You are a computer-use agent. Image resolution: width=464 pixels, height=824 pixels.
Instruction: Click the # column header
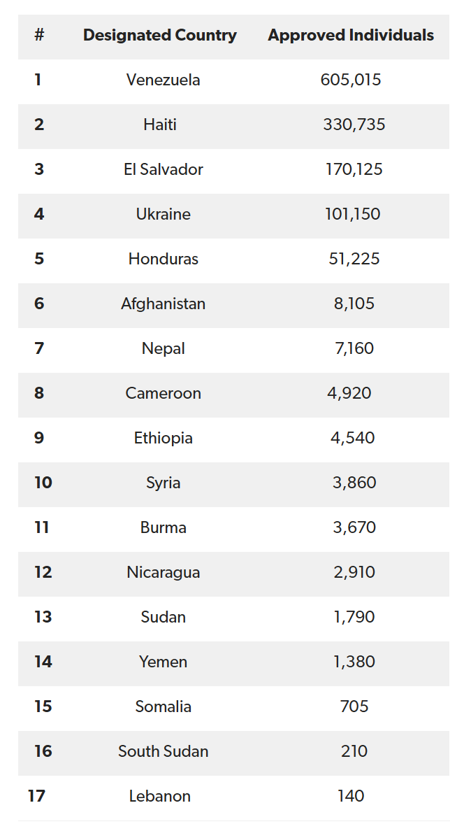click(x=39, y=36)
